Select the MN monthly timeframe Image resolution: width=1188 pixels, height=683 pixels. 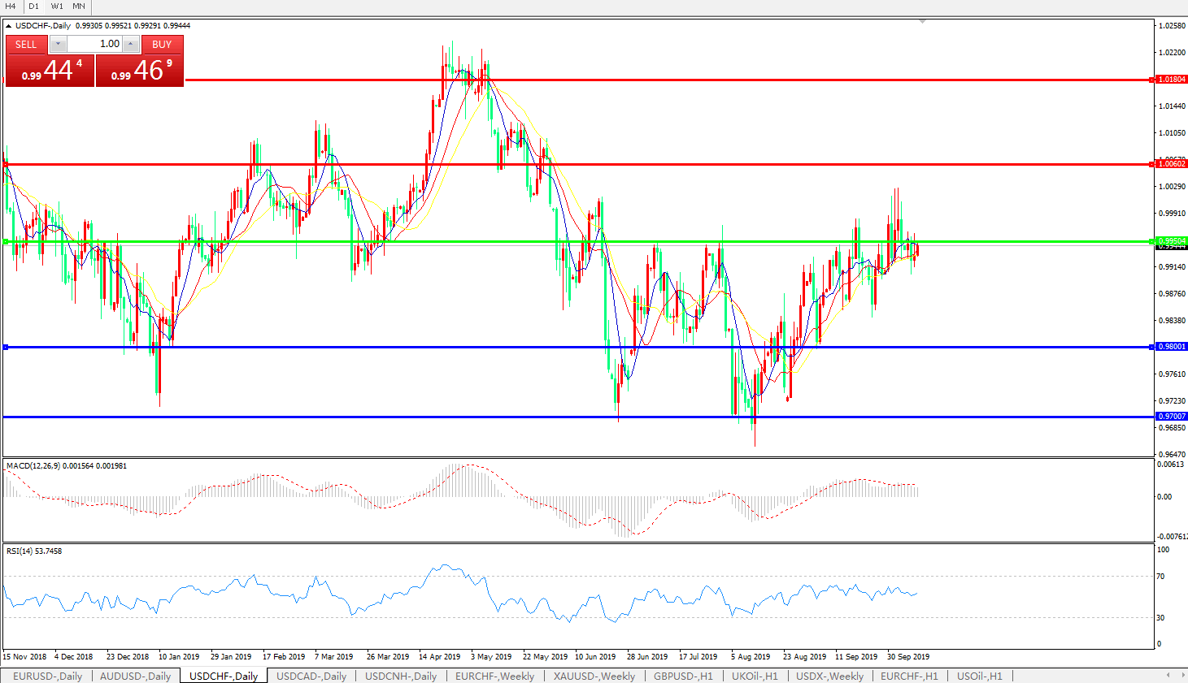point(79,6)
